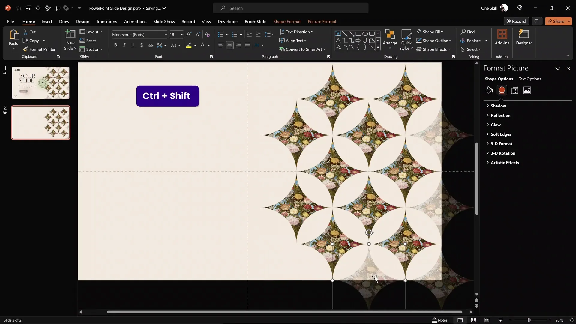Image resolution: width=576 pixels, height=324 pixels.
Task: Open the Montserrat font name dropdown
Action: (x=166, y=34)
